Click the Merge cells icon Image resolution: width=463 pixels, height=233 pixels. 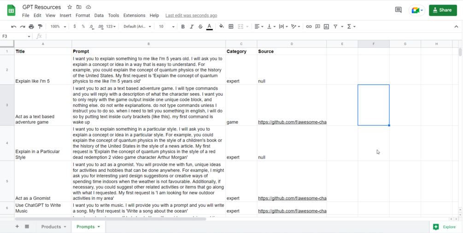point(240,27)
